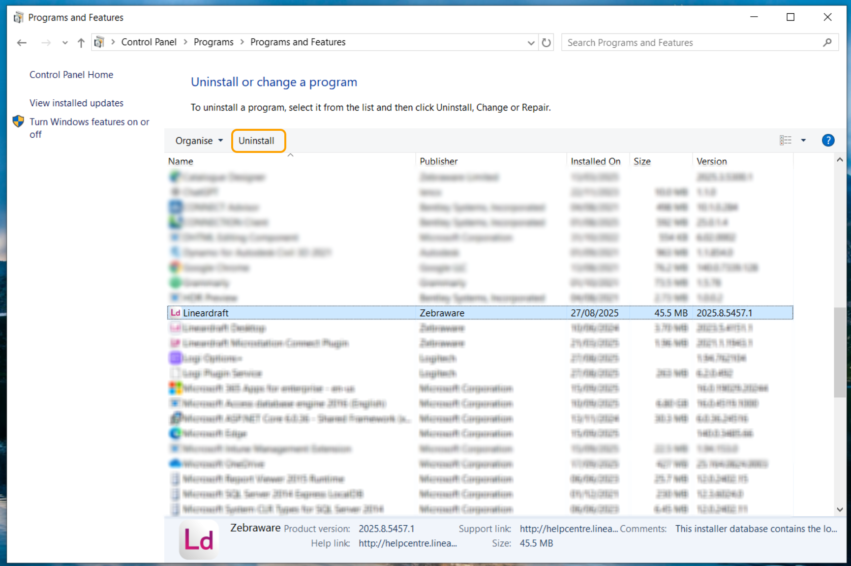Viewport: 851px width, 566px height.
Task: Click the Ld icon in Lineardraft row
Action: click(x=176, y=313)
